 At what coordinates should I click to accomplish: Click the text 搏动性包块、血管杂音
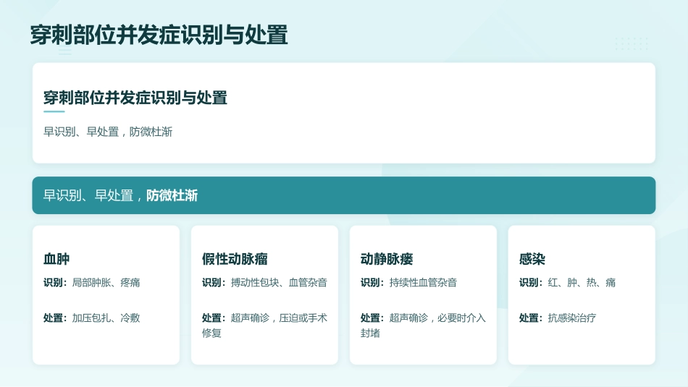[x=279, y=283]
